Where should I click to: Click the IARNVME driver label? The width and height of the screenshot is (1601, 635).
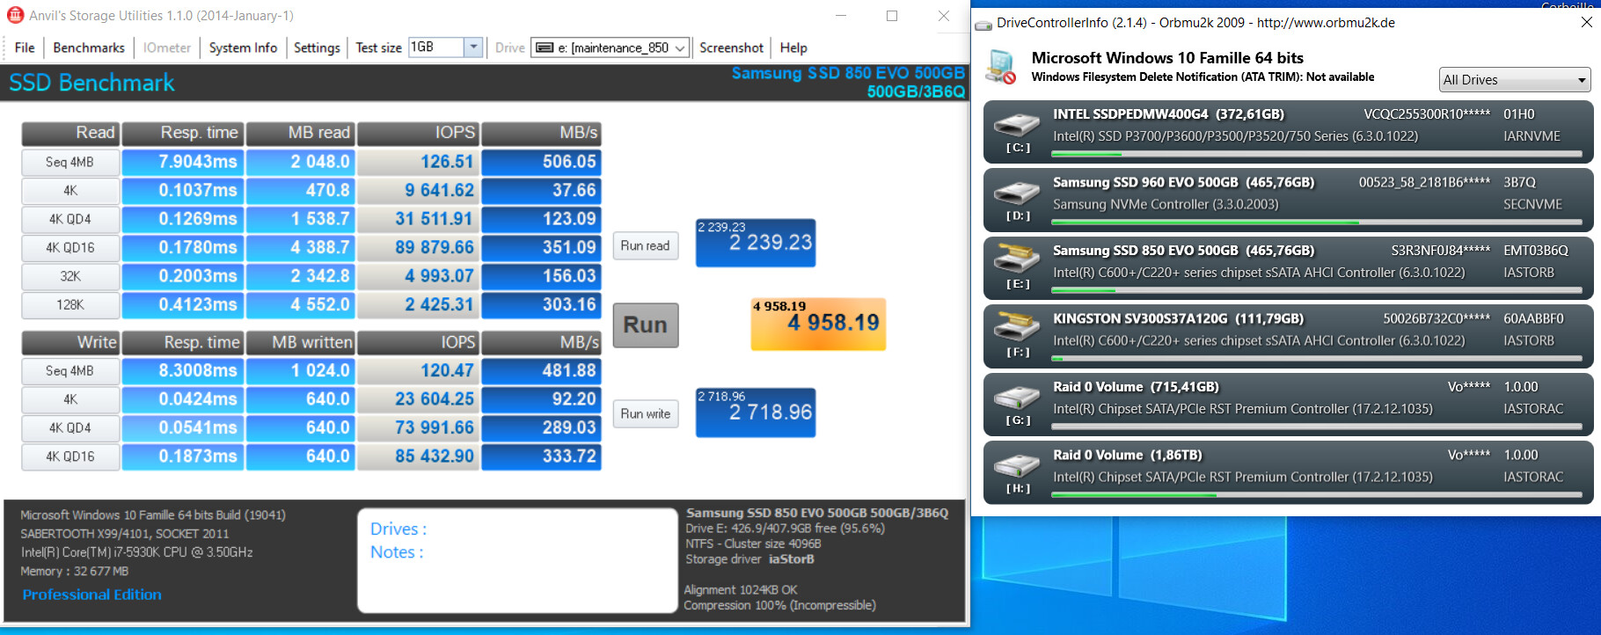coord(1532,136)
